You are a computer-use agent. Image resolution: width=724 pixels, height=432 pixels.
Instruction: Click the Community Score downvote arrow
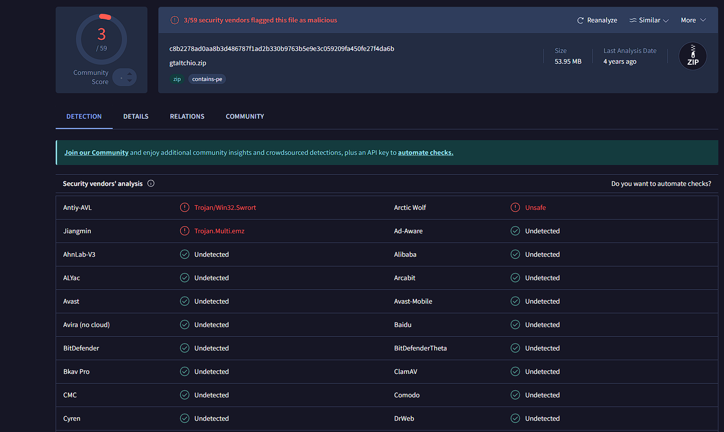pyautogui.click(x=130, y=80)
